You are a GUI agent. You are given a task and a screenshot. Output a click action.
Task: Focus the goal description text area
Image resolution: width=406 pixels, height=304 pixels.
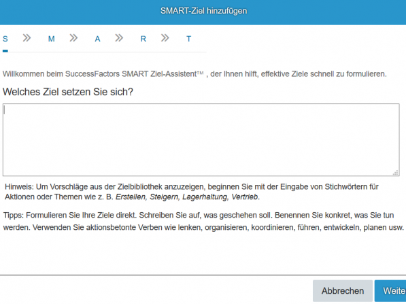point(201,140)
